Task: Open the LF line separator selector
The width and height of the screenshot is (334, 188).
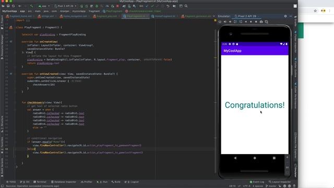Action: (x=239, y=186)
